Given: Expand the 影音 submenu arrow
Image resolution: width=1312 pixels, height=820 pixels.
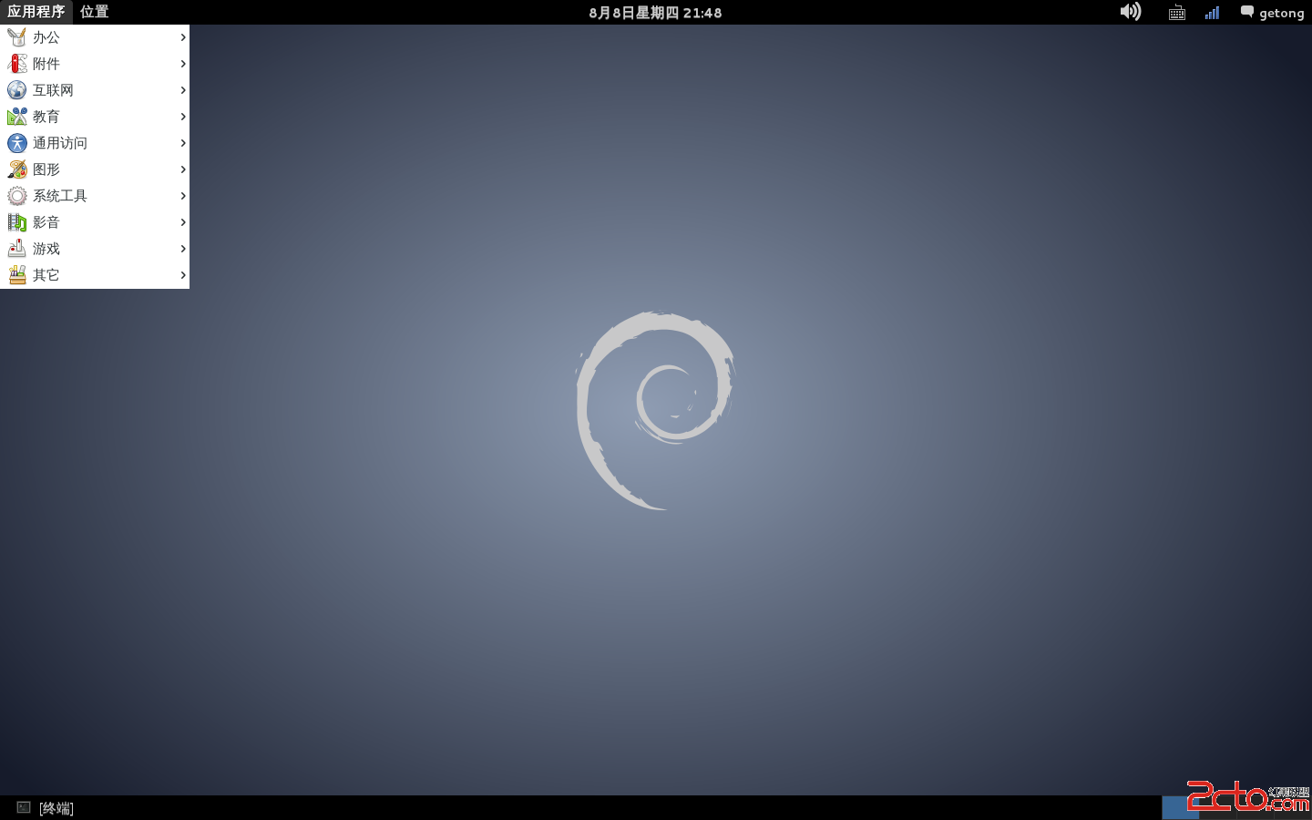Looking at the screenshot, I should click(183, 222).
